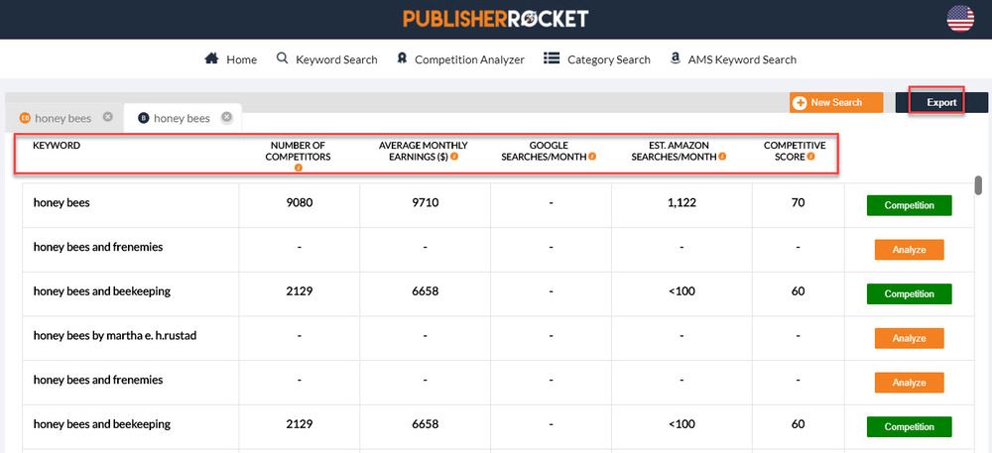Switch to the inactive honey bees tab
The height and width of the screenshot is (453, 992).
click(62, 118)
